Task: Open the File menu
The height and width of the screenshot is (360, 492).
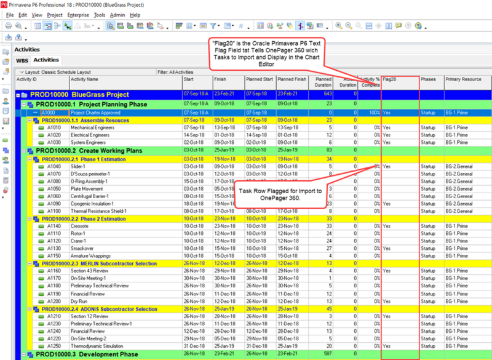Action: 10,15
